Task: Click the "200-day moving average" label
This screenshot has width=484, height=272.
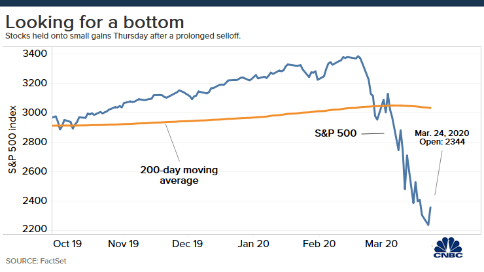Action: point(169,175)
